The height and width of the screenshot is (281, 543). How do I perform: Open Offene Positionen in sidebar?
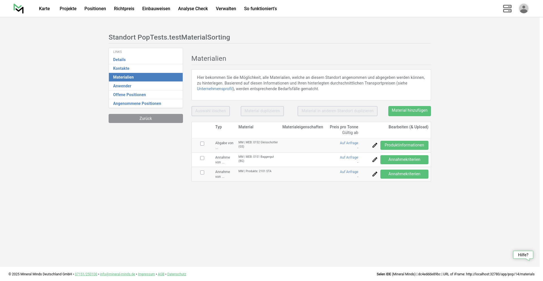pos(130,95)
